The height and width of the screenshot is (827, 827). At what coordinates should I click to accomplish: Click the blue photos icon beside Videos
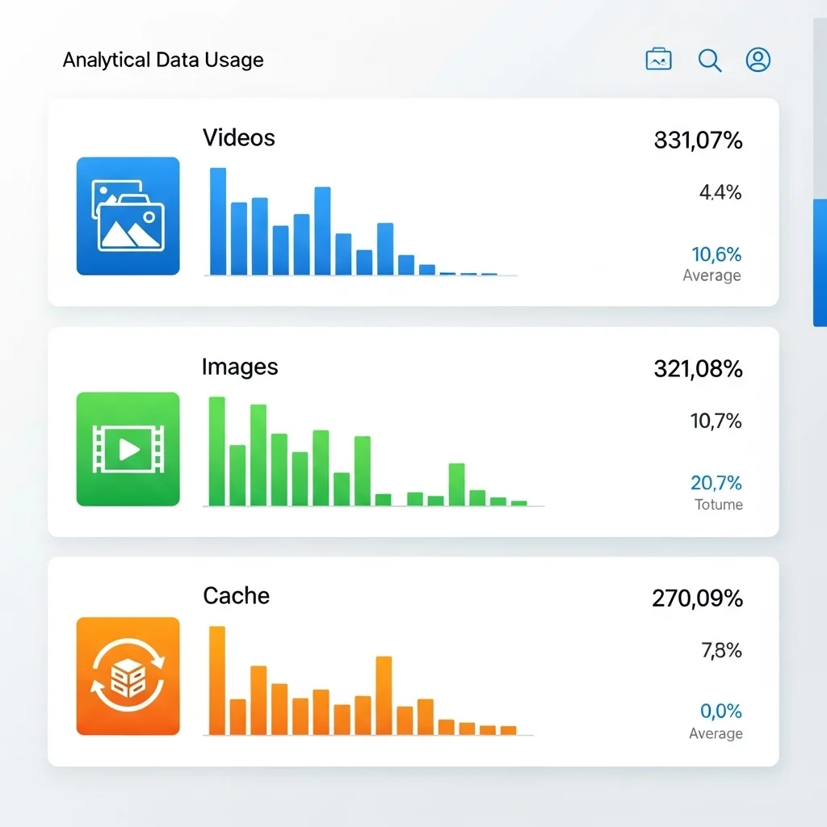coord(128,216)
